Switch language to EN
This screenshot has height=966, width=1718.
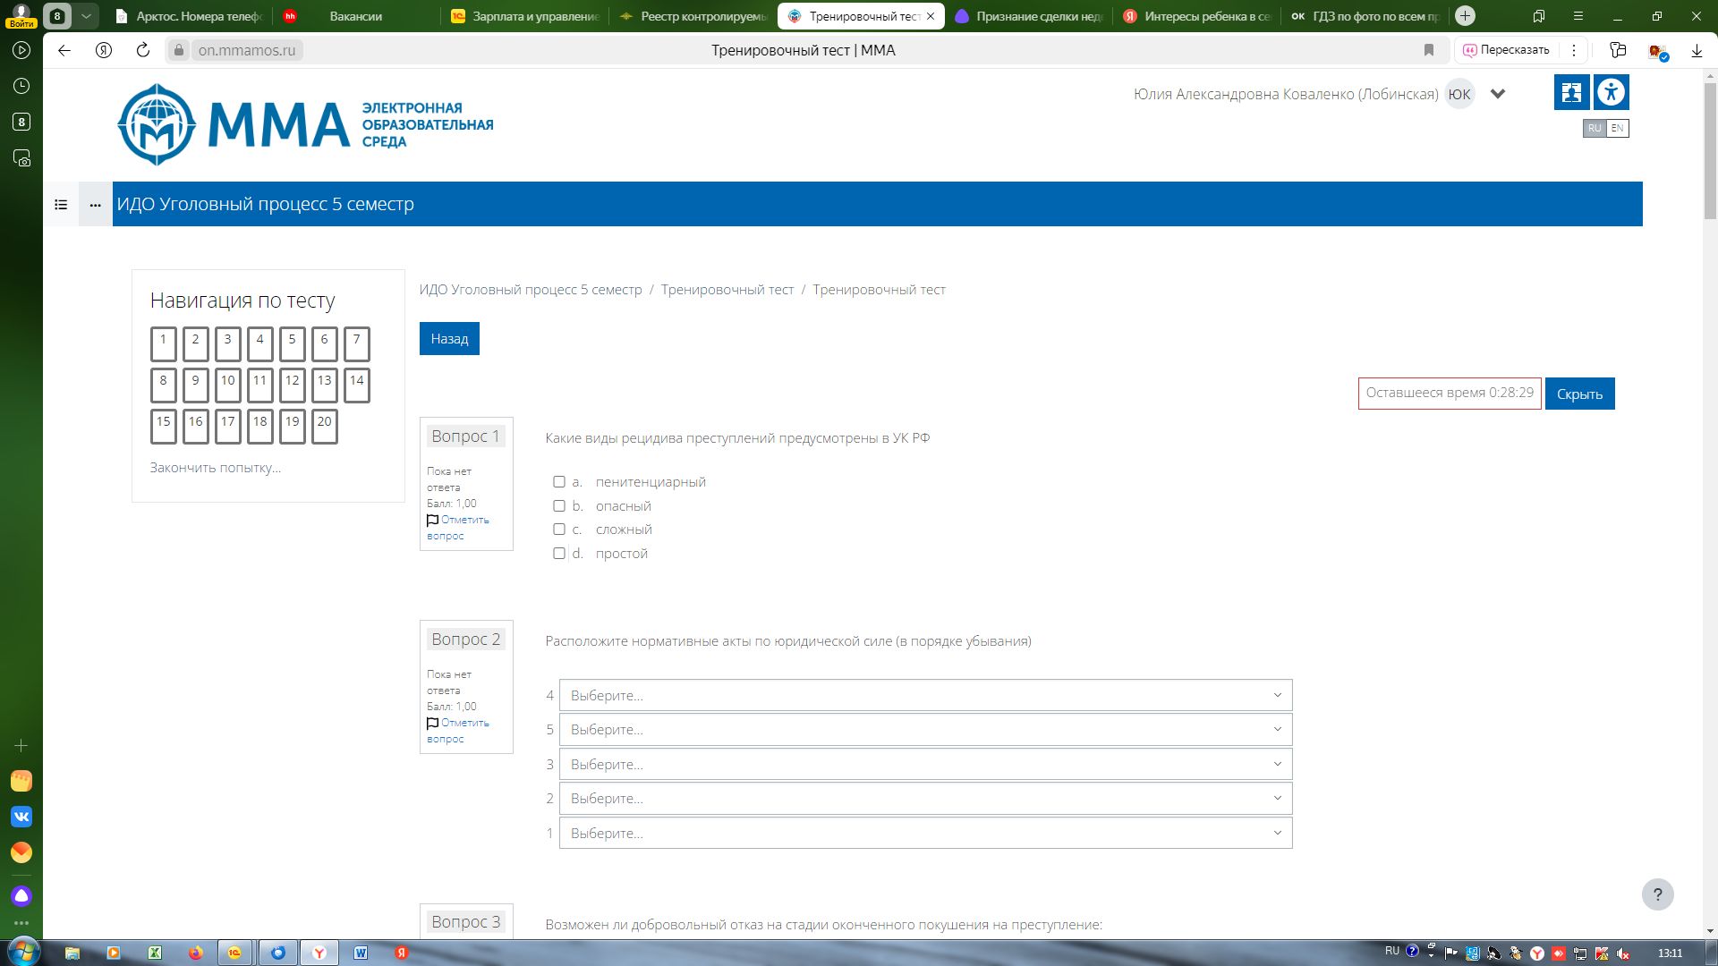[1617, 128]
